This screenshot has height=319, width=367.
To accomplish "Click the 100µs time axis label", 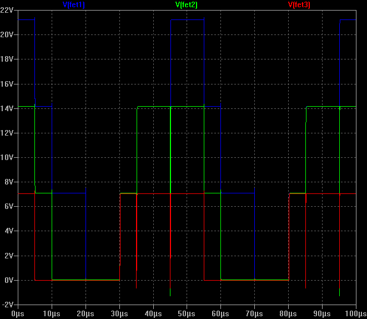I will 355,314.
